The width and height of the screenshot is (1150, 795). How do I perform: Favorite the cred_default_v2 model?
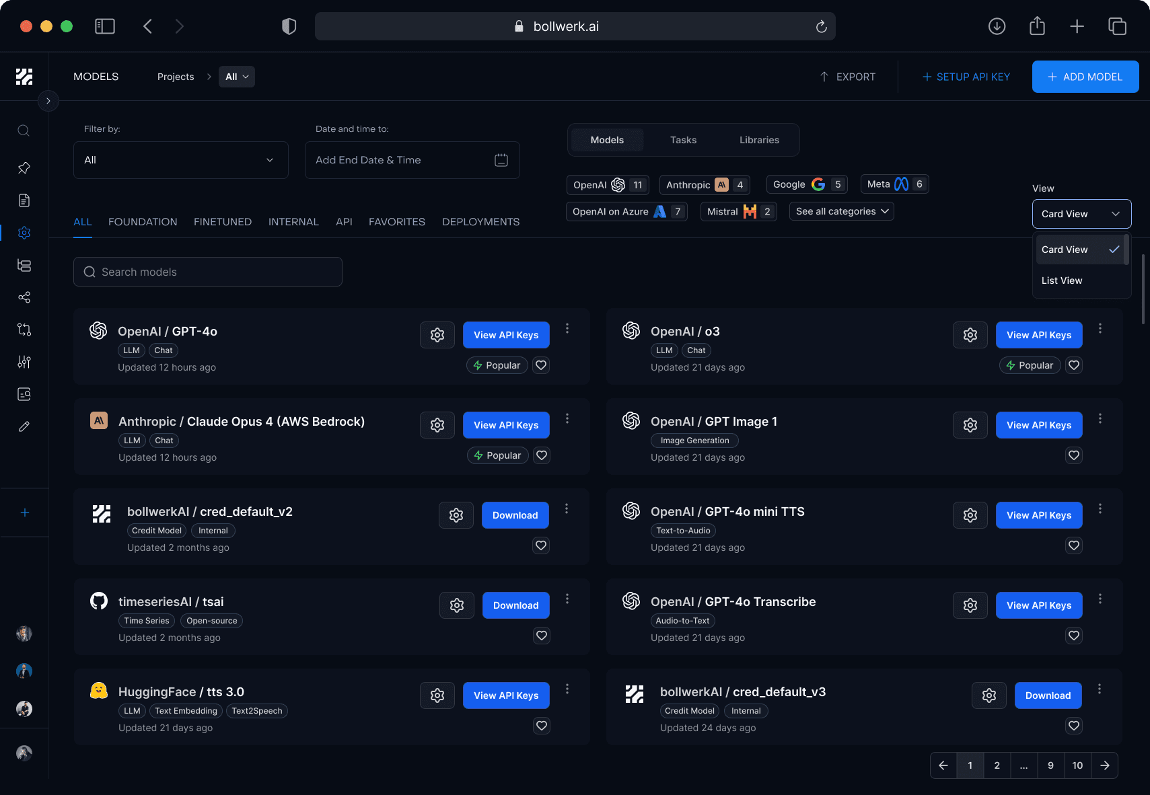[541, 545]
